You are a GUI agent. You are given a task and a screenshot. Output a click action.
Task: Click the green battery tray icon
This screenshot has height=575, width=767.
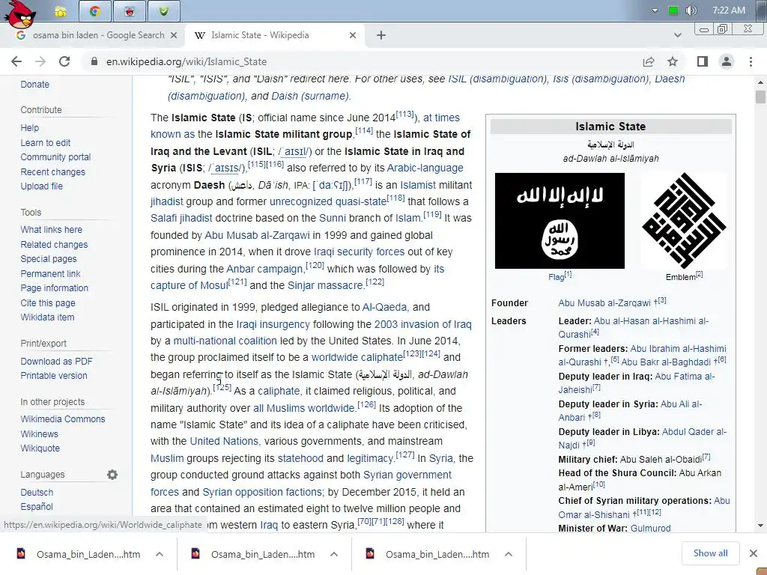[673, 10]
